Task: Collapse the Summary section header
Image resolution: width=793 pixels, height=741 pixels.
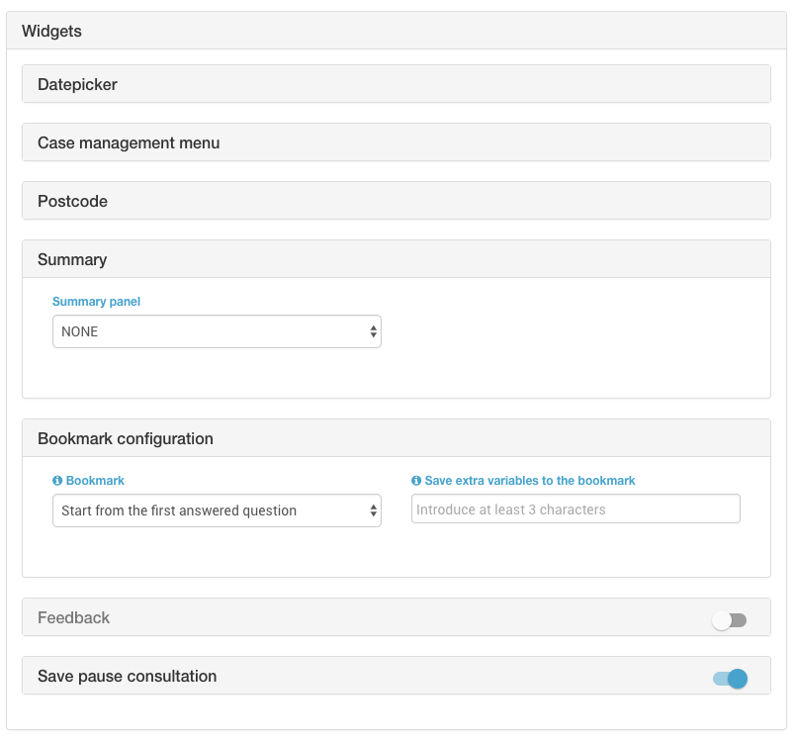Action: pyautogui.click(x=396, y=259)
